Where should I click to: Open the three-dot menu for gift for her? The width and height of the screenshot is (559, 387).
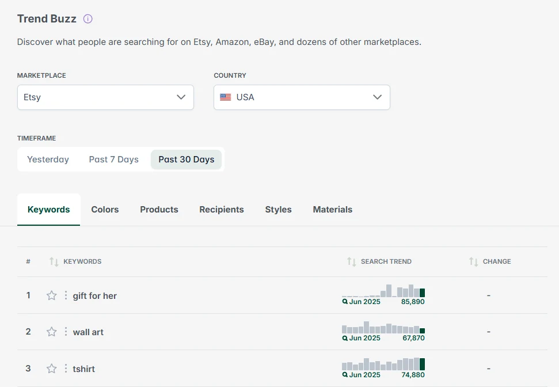(65, 295)
